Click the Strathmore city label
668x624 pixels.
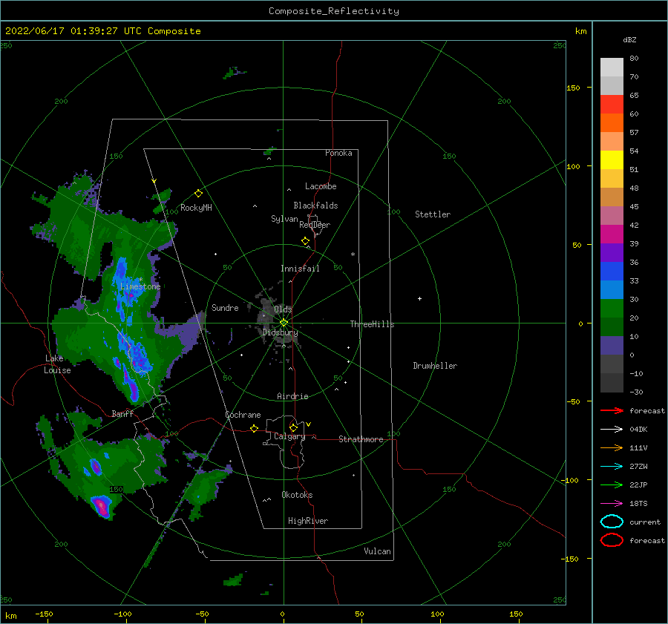[361, 439]
